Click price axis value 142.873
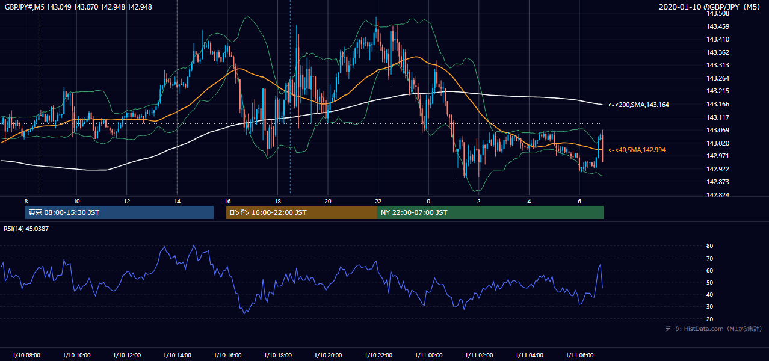 click(x=718, y=182)
